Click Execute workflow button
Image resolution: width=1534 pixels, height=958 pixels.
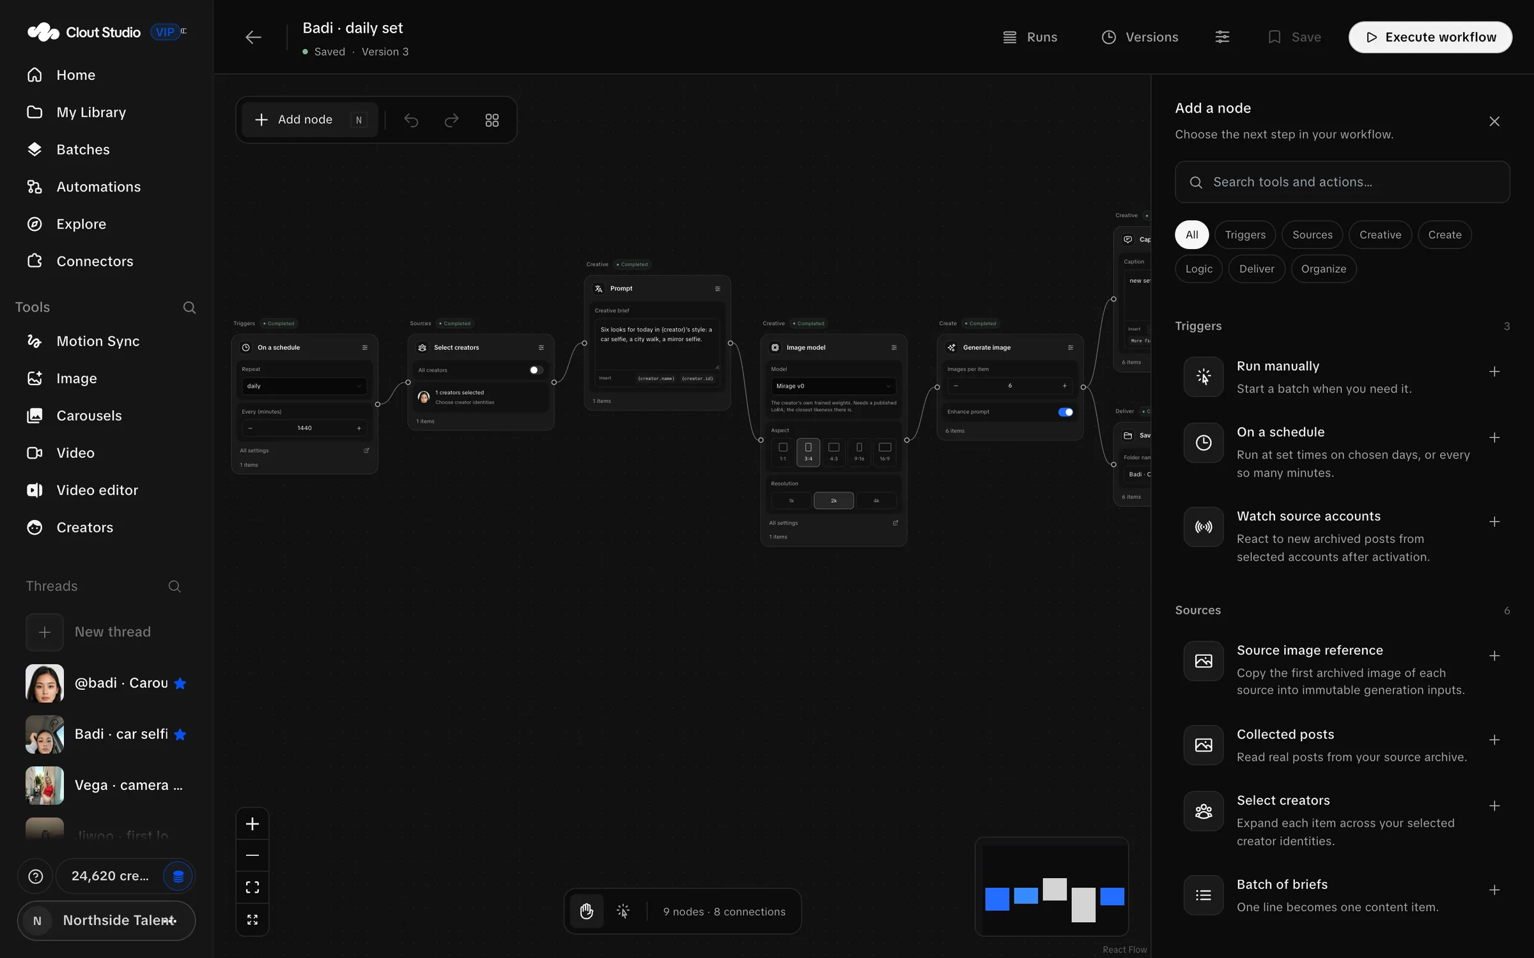click(x=1430, y=37)
